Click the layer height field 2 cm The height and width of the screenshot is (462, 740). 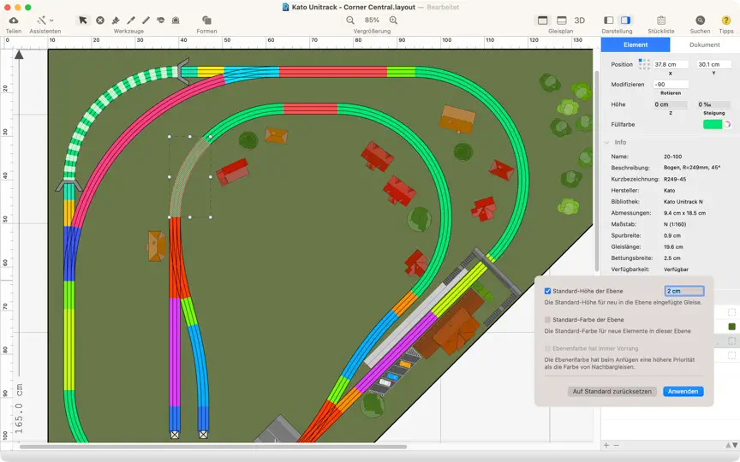click(684, 291)
